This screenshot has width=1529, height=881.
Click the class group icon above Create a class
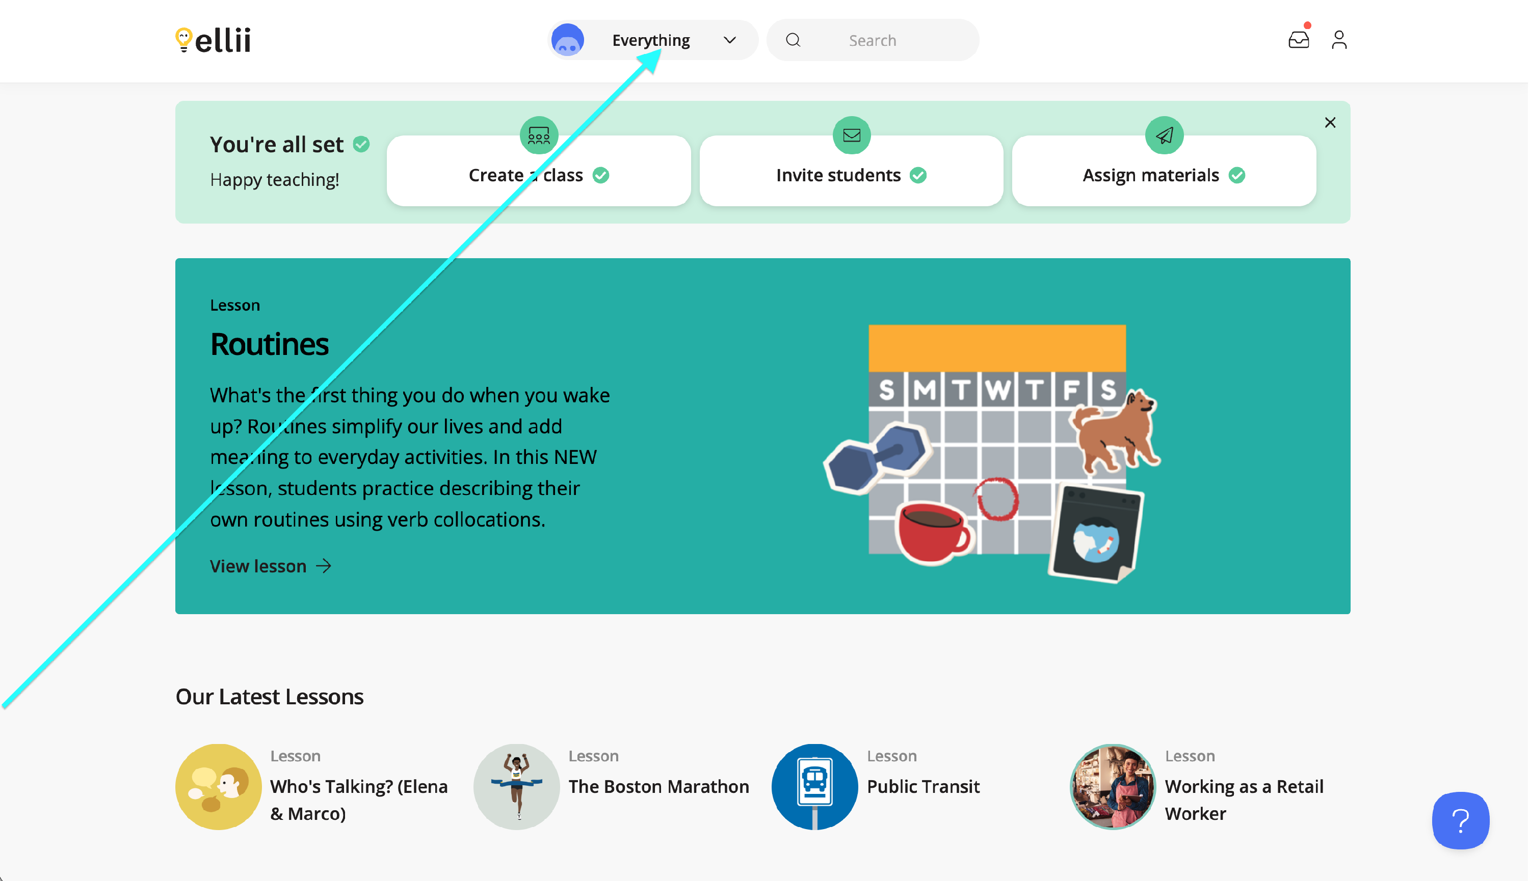538,135
